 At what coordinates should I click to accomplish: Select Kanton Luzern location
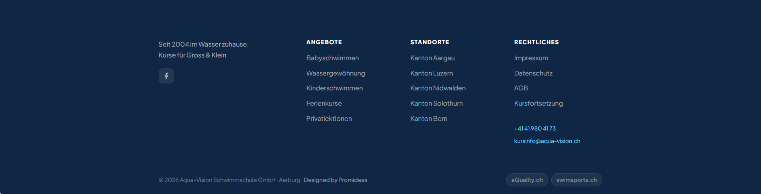[431, 73]
